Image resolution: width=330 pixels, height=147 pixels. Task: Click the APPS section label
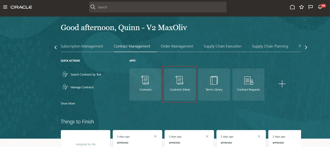[x=132, y=61]
